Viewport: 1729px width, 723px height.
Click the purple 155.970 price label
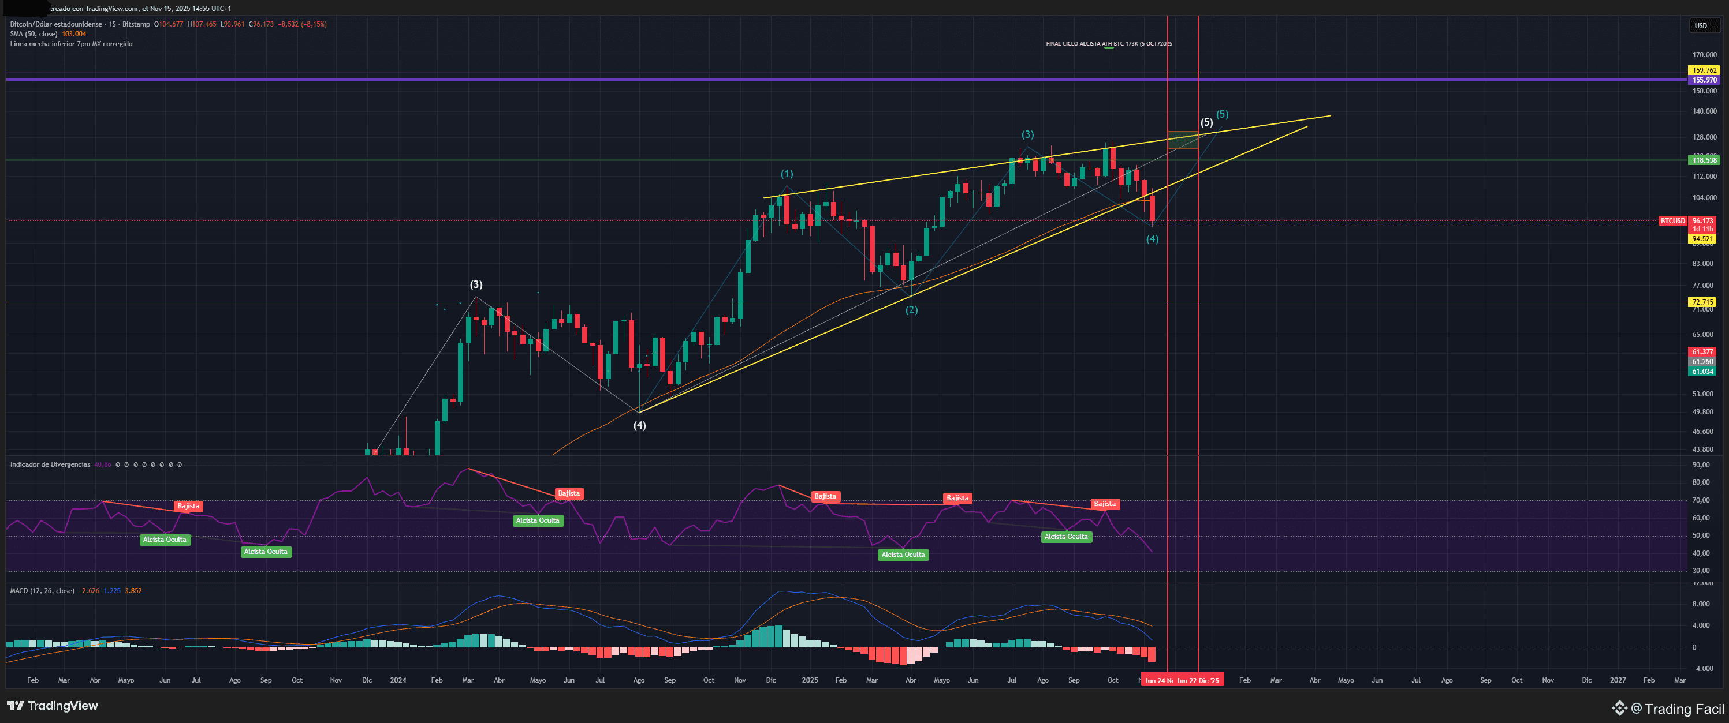(x=1704, y=80)
